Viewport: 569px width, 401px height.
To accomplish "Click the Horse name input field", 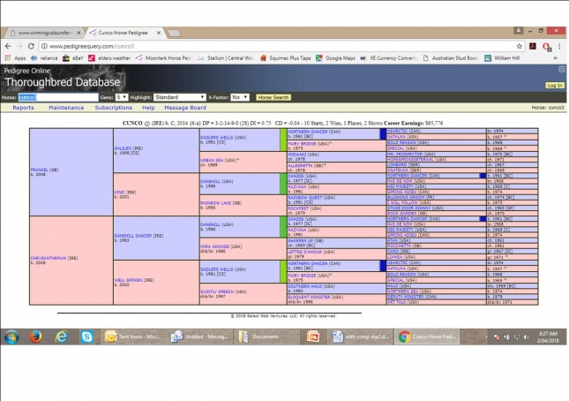I will click(x=58, y=97).
